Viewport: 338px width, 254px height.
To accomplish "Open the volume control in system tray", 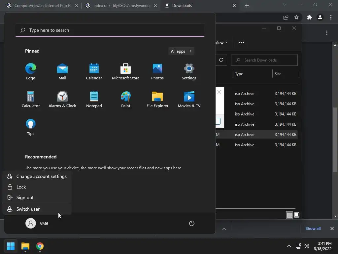I will [306, 246].
